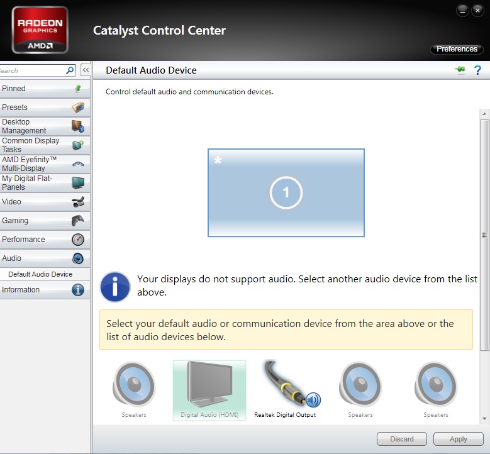The width and height of the screenshot is (490, 454).
Task: Click the magnifier search icon
Action: 70,70
